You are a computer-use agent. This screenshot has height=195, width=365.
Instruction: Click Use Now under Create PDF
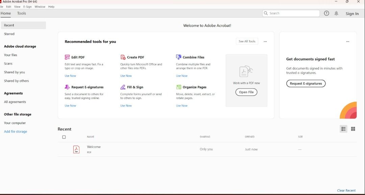[126, 76]
